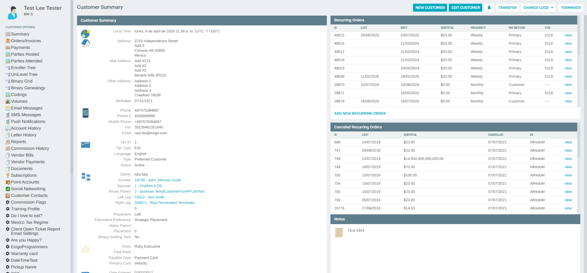Open Email Messages envelope icon
The image size is (587, 273).
[x=8, y=108]
